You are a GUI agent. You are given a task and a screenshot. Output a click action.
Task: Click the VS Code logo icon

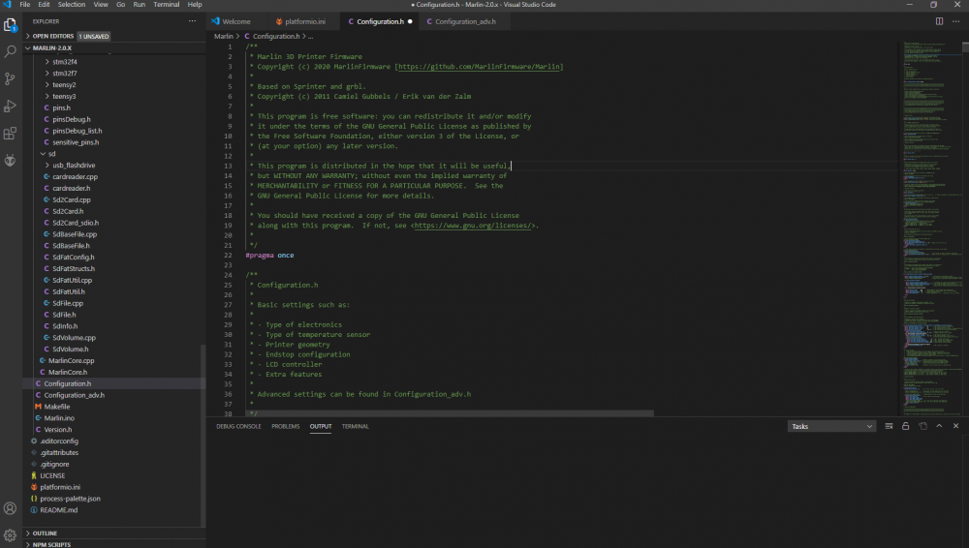pyautogui.click(x=7, y=4)
